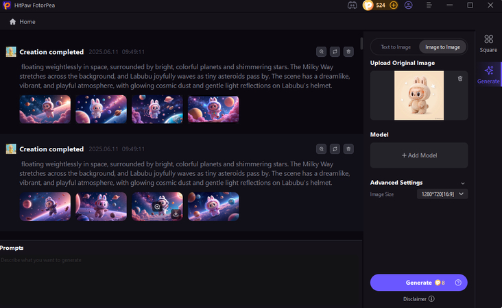
Task: Regenerate the first completed creation
Action: (x=335, y=51)
